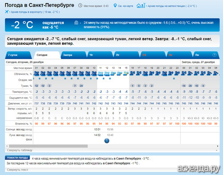This screenshot has width=223, height=175.
Task: Click snowflake precipitation icon at hour 02
Action: point(40,78)
